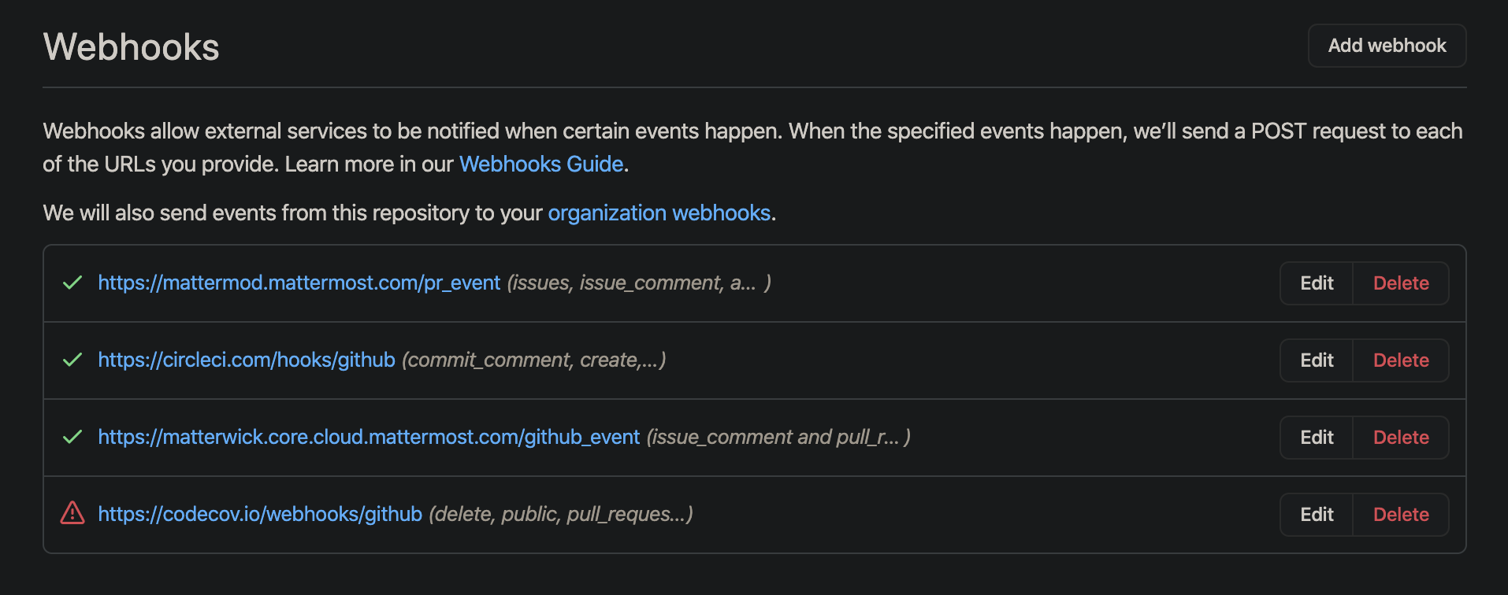Click the Add webhook button

(x=1386, y=46)
